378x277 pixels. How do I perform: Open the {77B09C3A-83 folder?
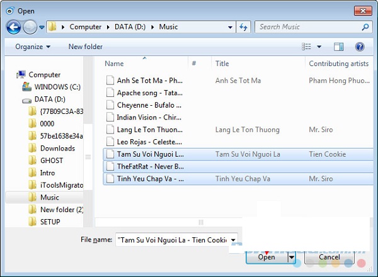(55, 111)
